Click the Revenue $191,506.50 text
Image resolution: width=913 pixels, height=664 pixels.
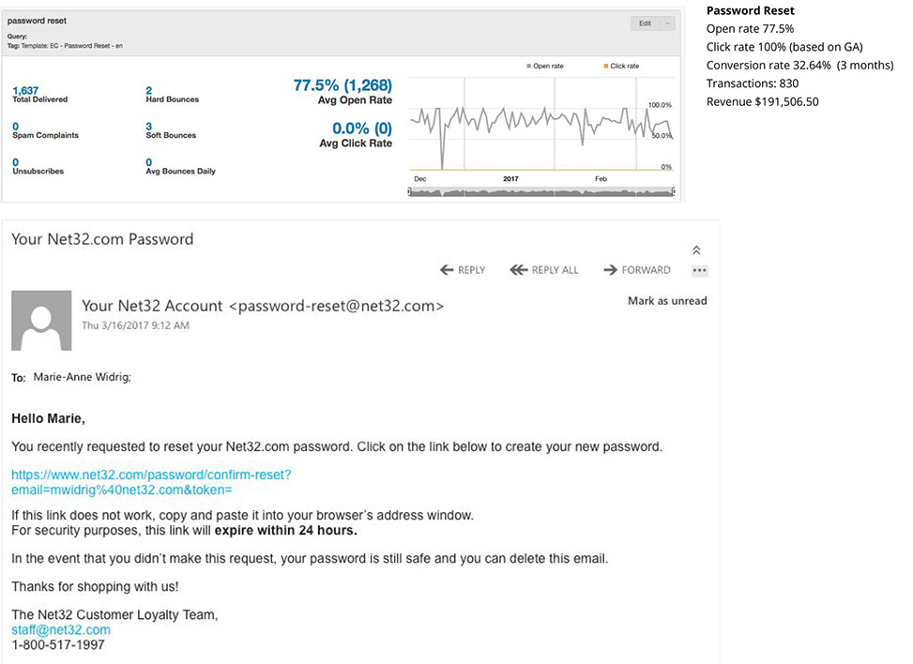click(x=763, y=102)
